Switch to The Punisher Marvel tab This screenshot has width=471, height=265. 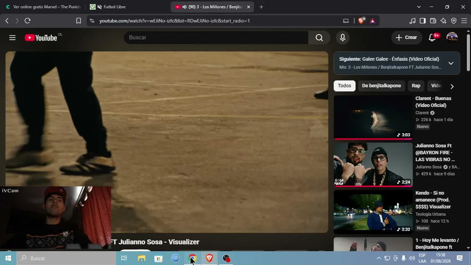click(43, 7)
